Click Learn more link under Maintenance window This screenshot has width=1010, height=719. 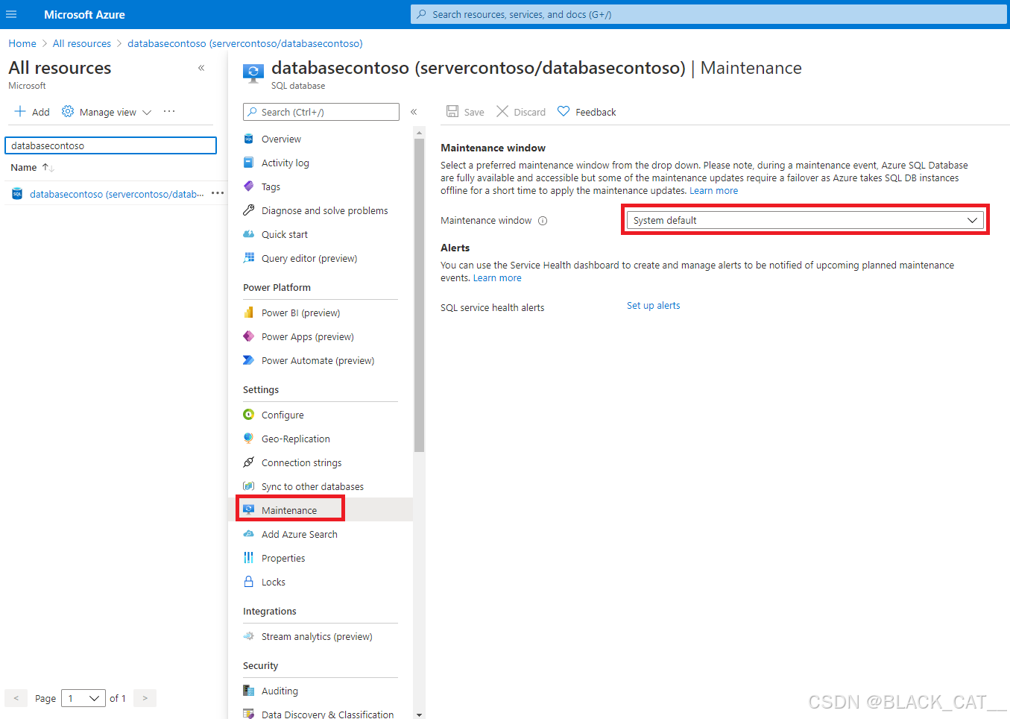713,191
